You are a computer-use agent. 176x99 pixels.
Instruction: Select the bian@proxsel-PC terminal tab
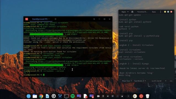[41, 19]
